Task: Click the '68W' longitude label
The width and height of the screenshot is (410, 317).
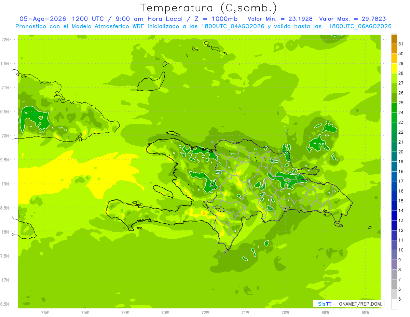Action: pos(365,312)
